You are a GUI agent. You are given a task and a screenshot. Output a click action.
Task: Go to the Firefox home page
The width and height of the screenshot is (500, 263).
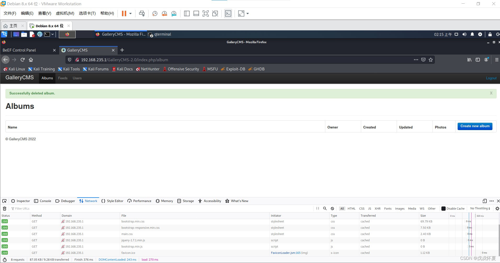tap(31, 60)
